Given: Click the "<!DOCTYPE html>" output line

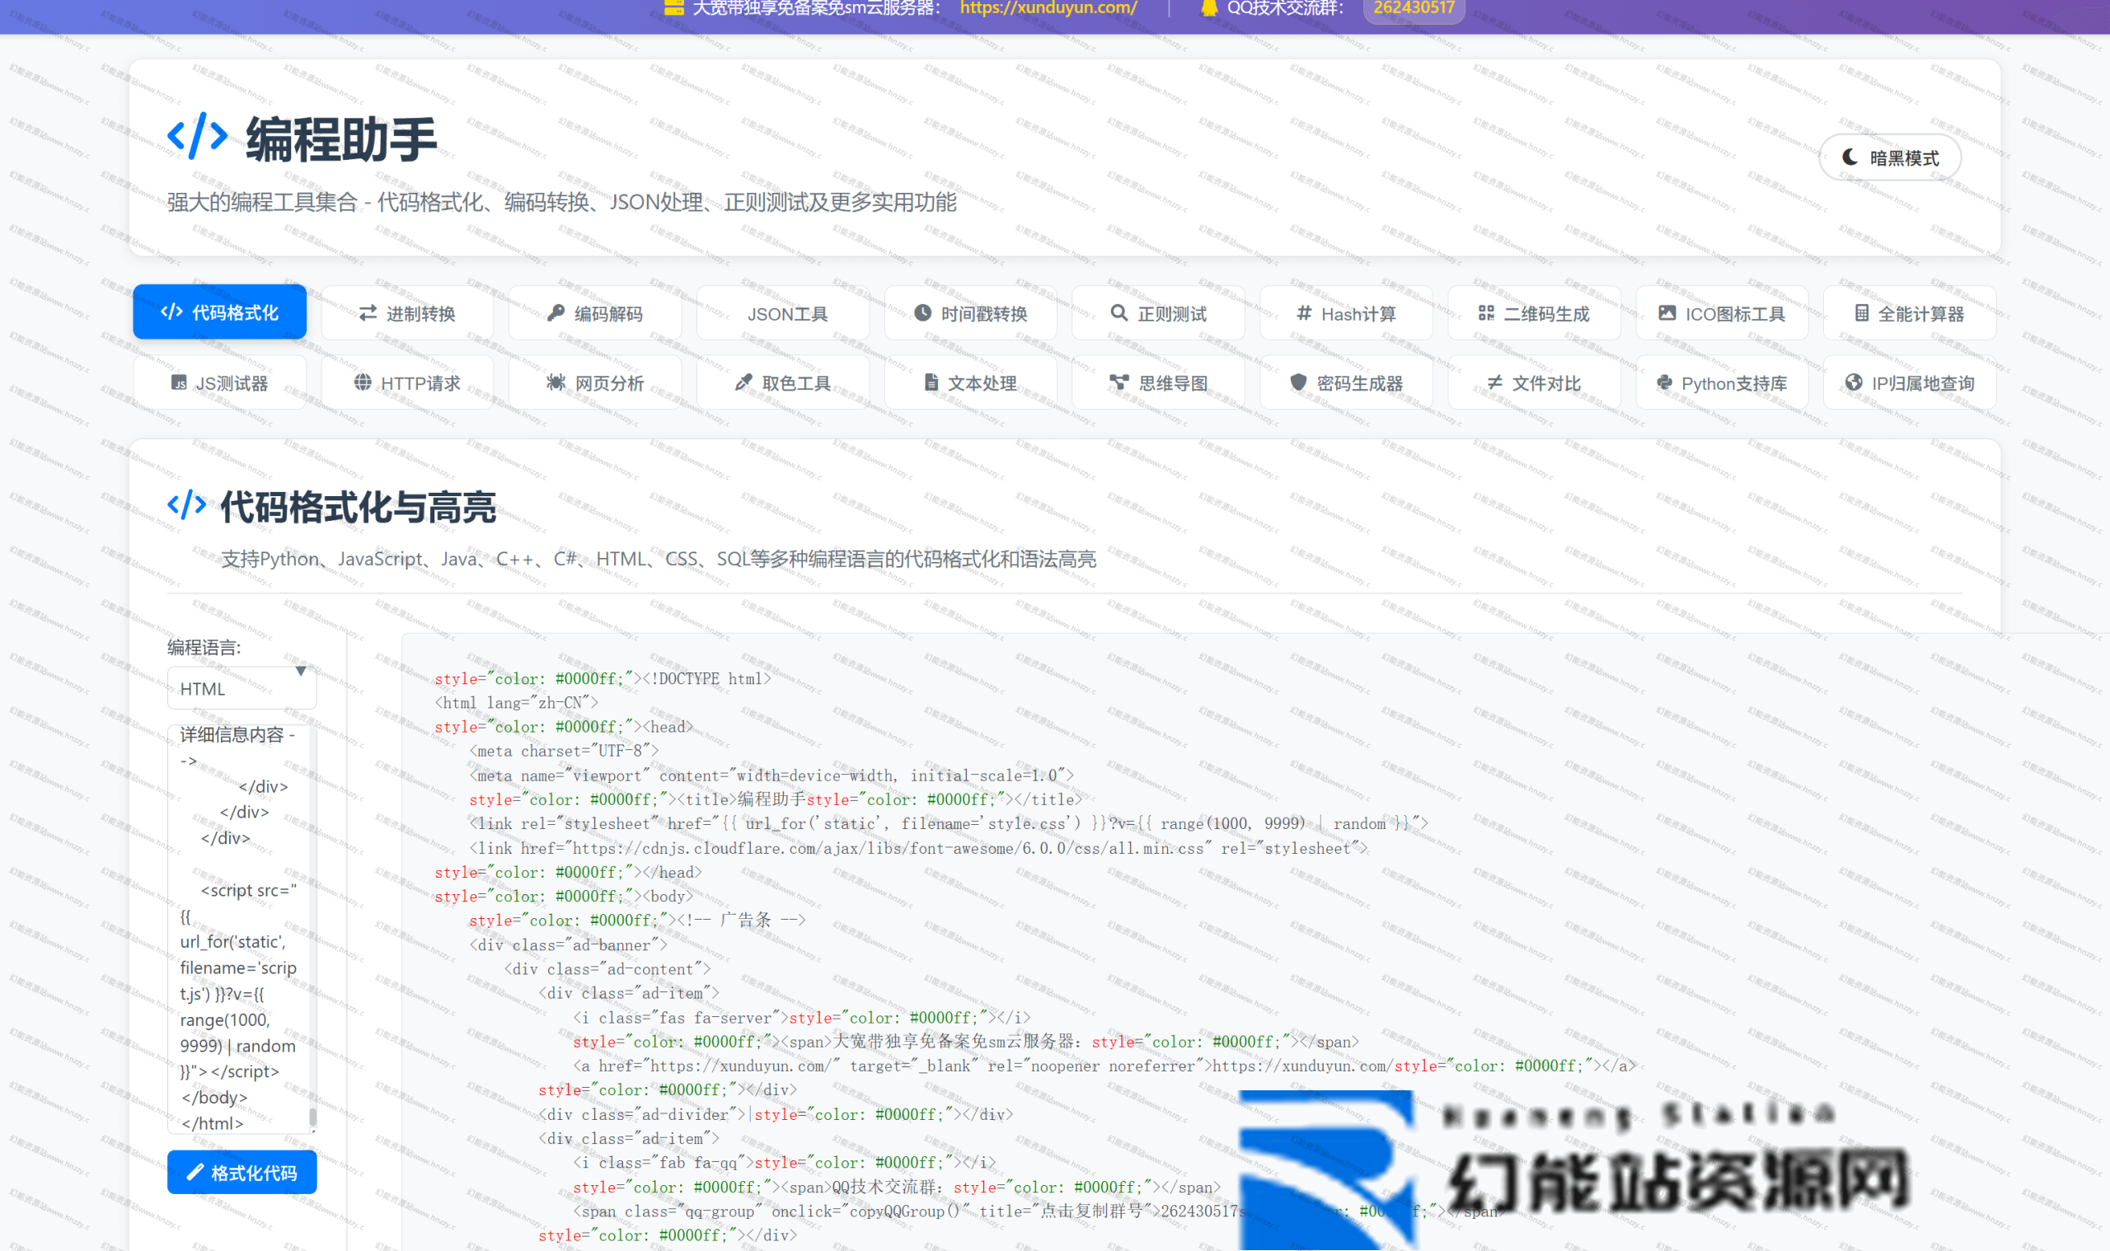Looking at the screenshot, I should click(603, 678).
